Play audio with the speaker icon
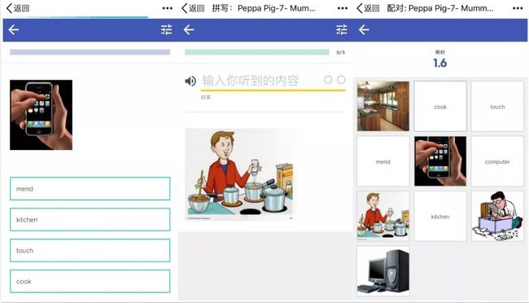Viewport: 529px width, 303px height. 190,81
